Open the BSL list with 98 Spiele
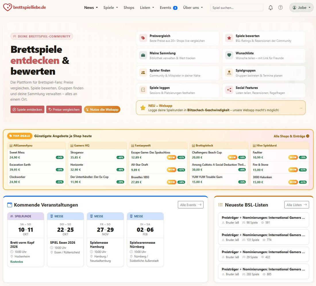316x286 pixels. [263, 220]
